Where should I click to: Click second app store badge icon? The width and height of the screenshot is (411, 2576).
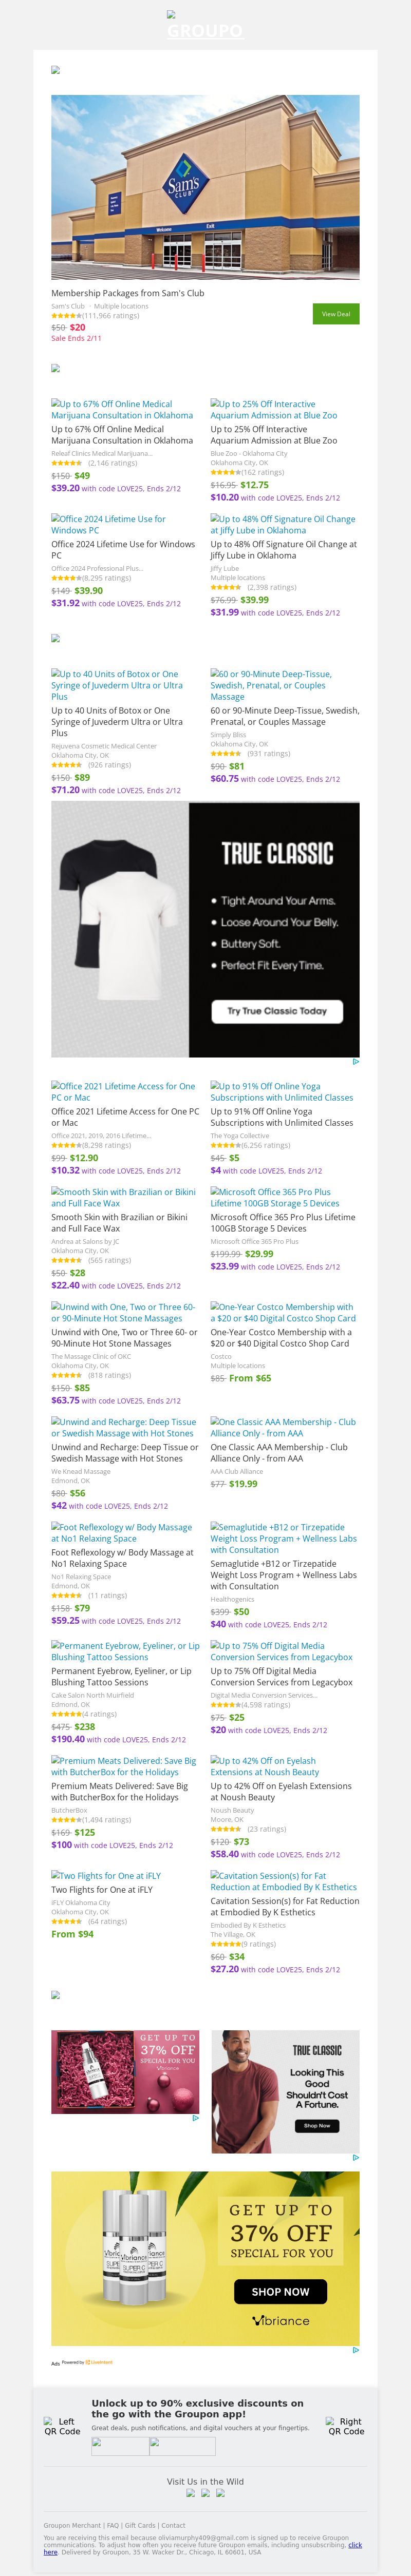182,2446
